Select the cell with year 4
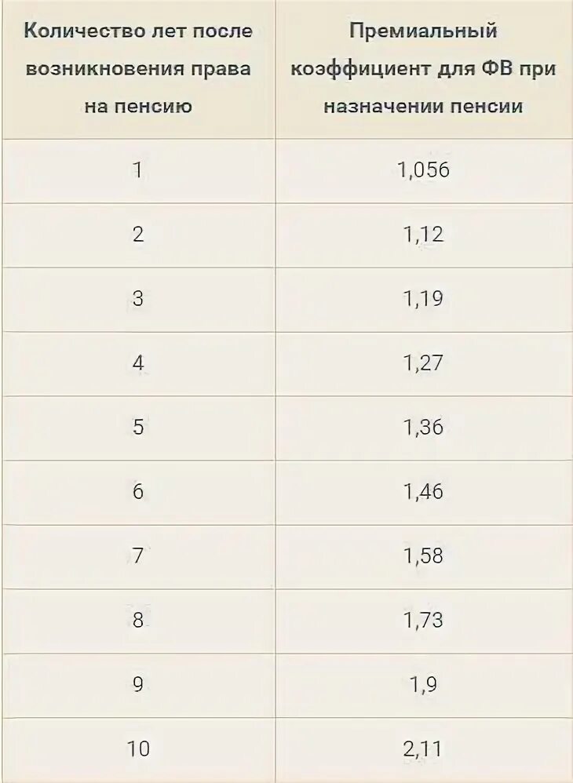Viewport: 573px width, 783px height. click(138, 363)
